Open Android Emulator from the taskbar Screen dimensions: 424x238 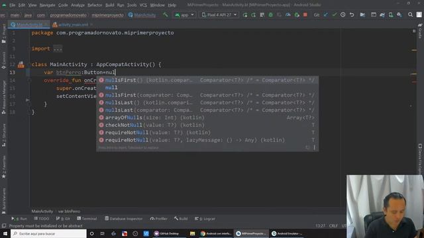[287, 233]
